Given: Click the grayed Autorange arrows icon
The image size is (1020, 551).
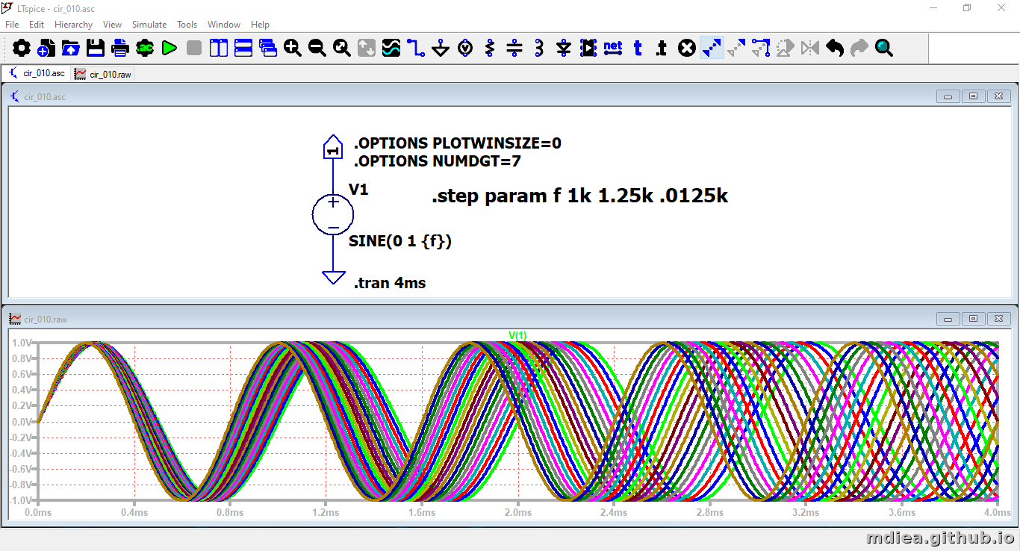Looking at the screenshot, I should click(367, 49).
